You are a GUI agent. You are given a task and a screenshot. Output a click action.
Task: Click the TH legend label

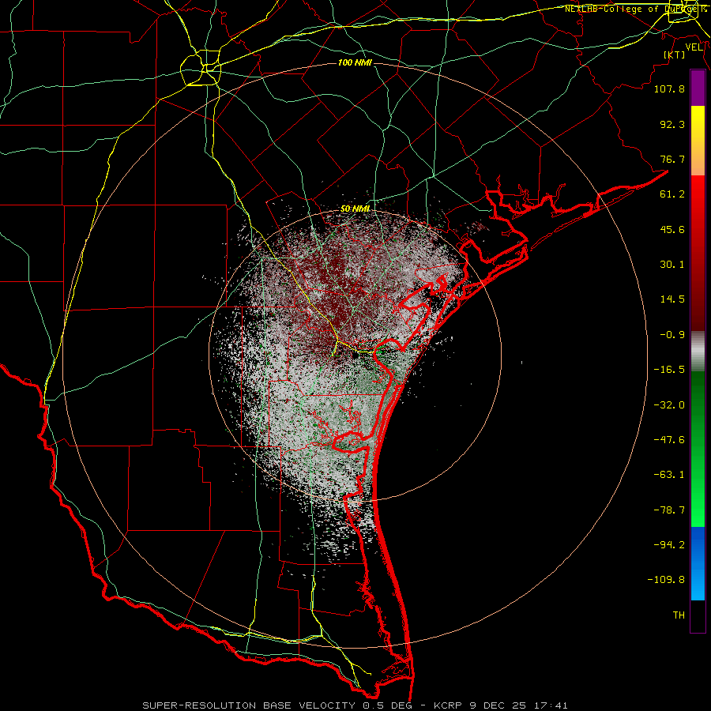pos(679,615)
